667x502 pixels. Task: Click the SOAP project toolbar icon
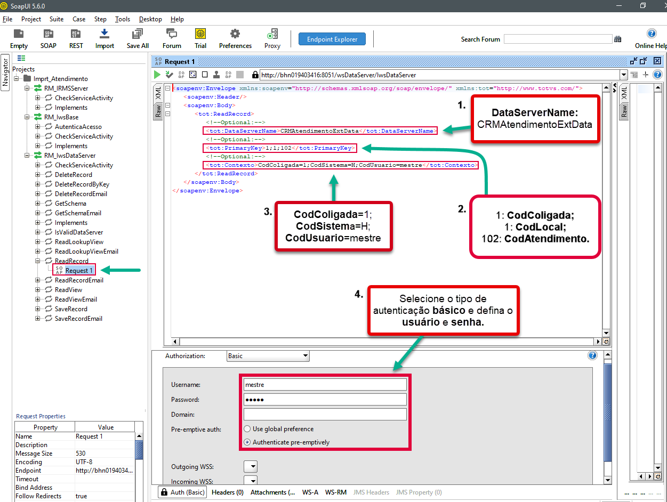tap(49, 34)
